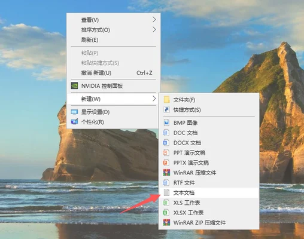Open the 查看(V) view menu entry
Image resolution: width=304 pixels, height=239 pixels.
(x=113, y=20)
